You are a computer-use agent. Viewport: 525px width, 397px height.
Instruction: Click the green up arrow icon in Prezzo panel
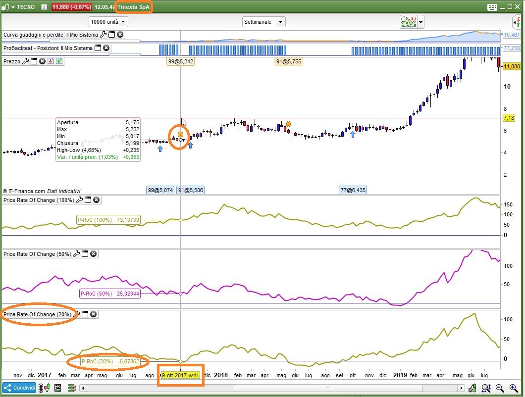(x=59, y=61)
